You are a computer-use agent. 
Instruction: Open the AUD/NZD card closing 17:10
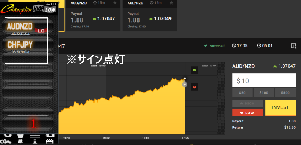click(93, 15)
